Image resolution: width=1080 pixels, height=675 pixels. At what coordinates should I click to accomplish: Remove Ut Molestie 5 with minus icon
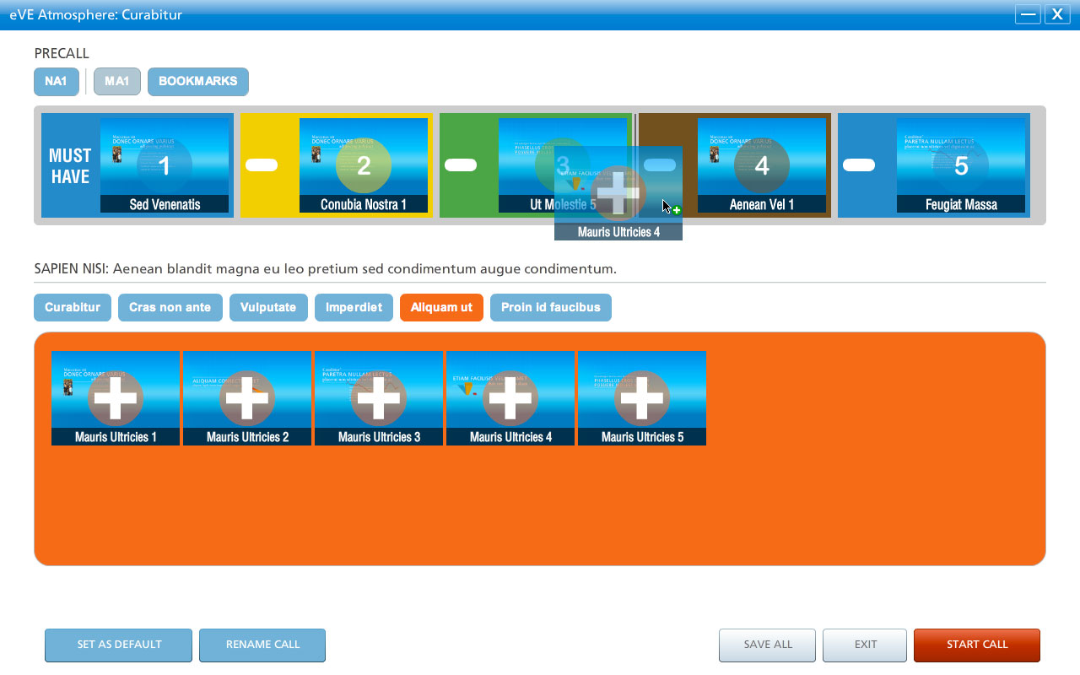461,165
